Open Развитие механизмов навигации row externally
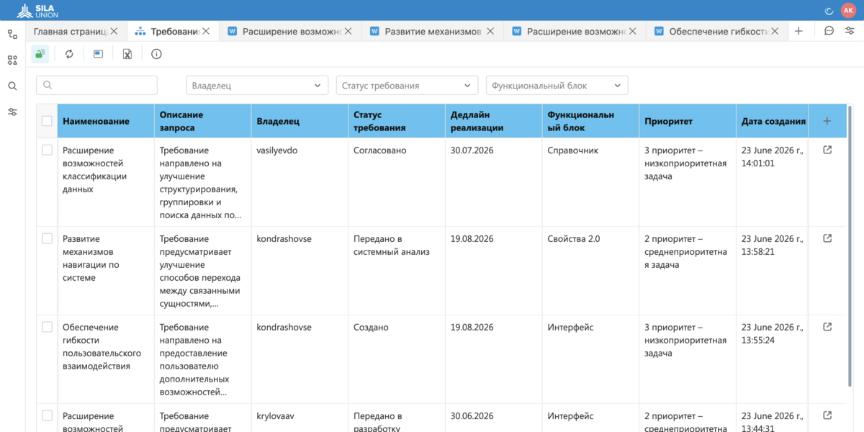Image resolution: width=864 pixels, height=432 pixels. 827,238
